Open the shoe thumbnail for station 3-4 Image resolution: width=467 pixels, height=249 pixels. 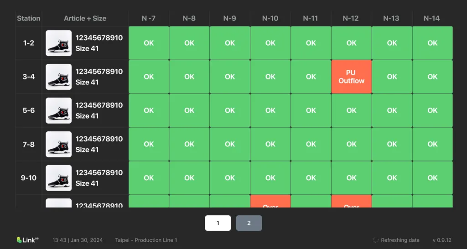(59, 77)
